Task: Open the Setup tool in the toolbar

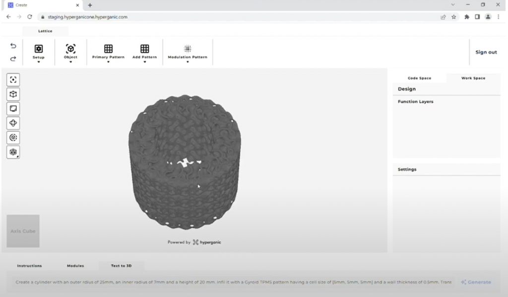Action: pos(39,49)
